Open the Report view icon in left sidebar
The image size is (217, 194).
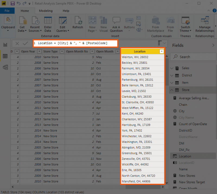(x=5, y=45)
